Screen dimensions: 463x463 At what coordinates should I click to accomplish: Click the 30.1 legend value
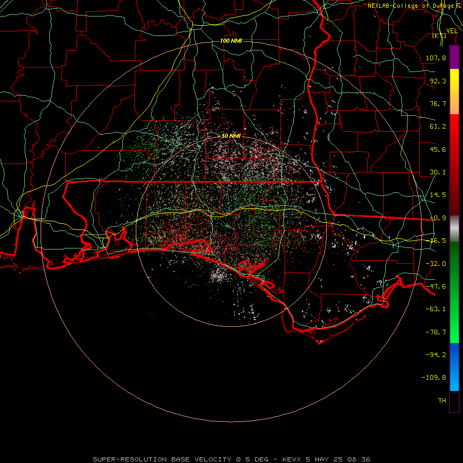click(x=438, y=172)
